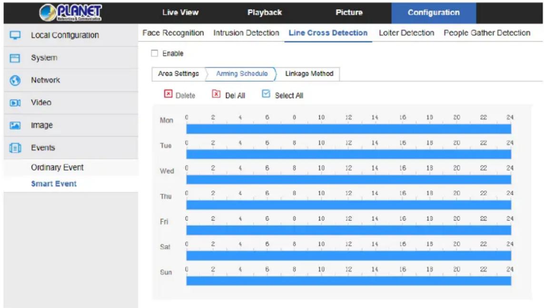Click the Events icon in sidebar
544x308 pixels.
pyautogui.click(x=15, y=148)
